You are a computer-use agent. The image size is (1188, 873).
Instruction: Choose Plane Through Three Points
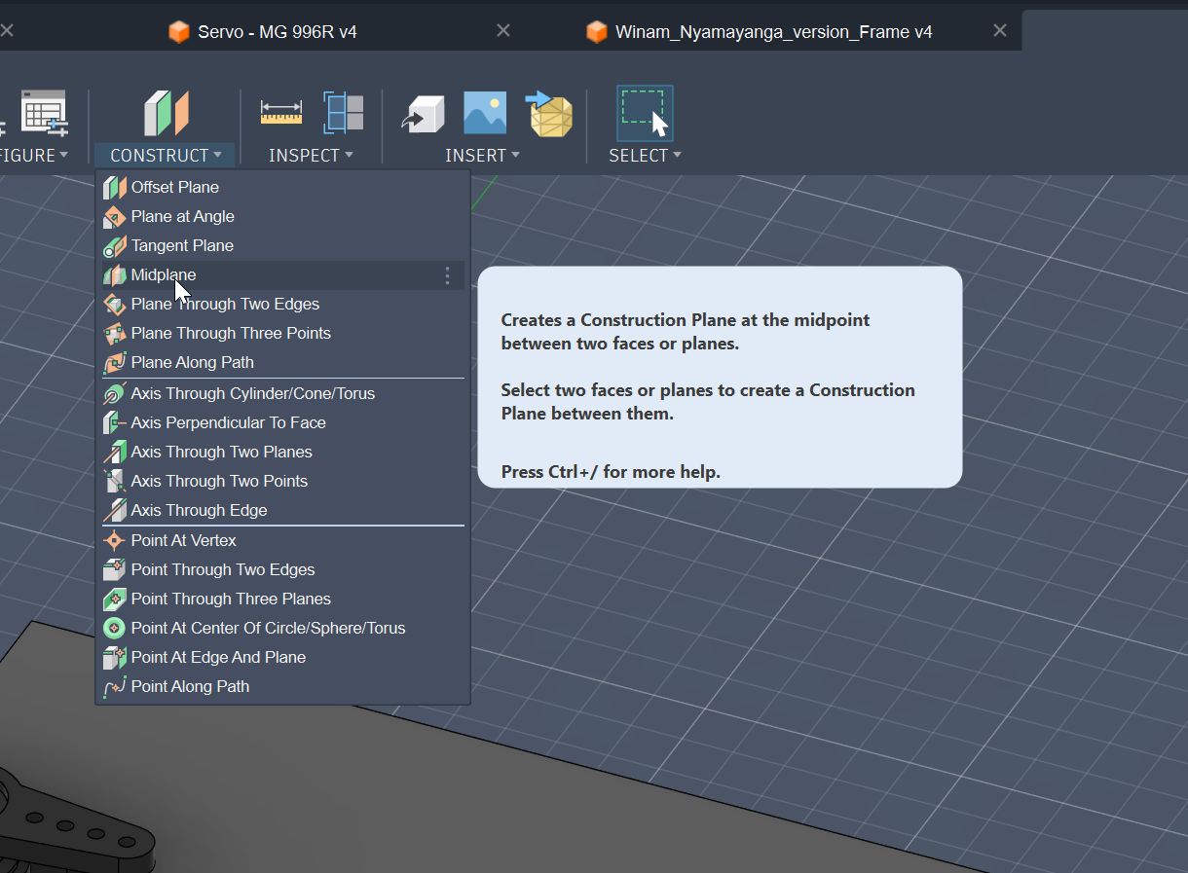(282, 333)
